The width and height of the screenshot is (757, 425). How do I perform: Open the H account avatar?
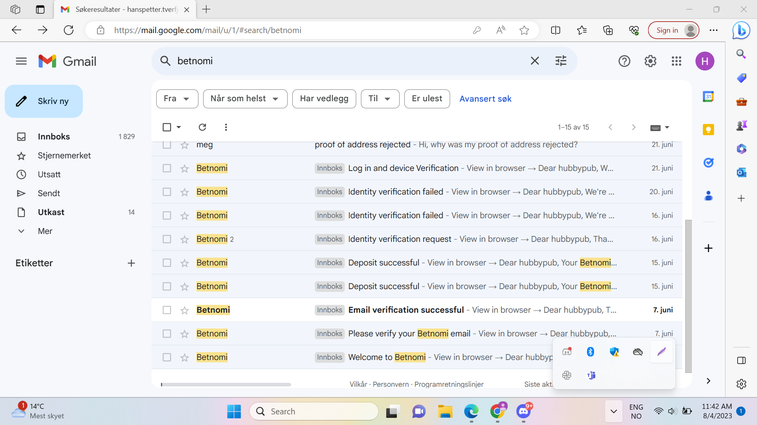point(705,61)
